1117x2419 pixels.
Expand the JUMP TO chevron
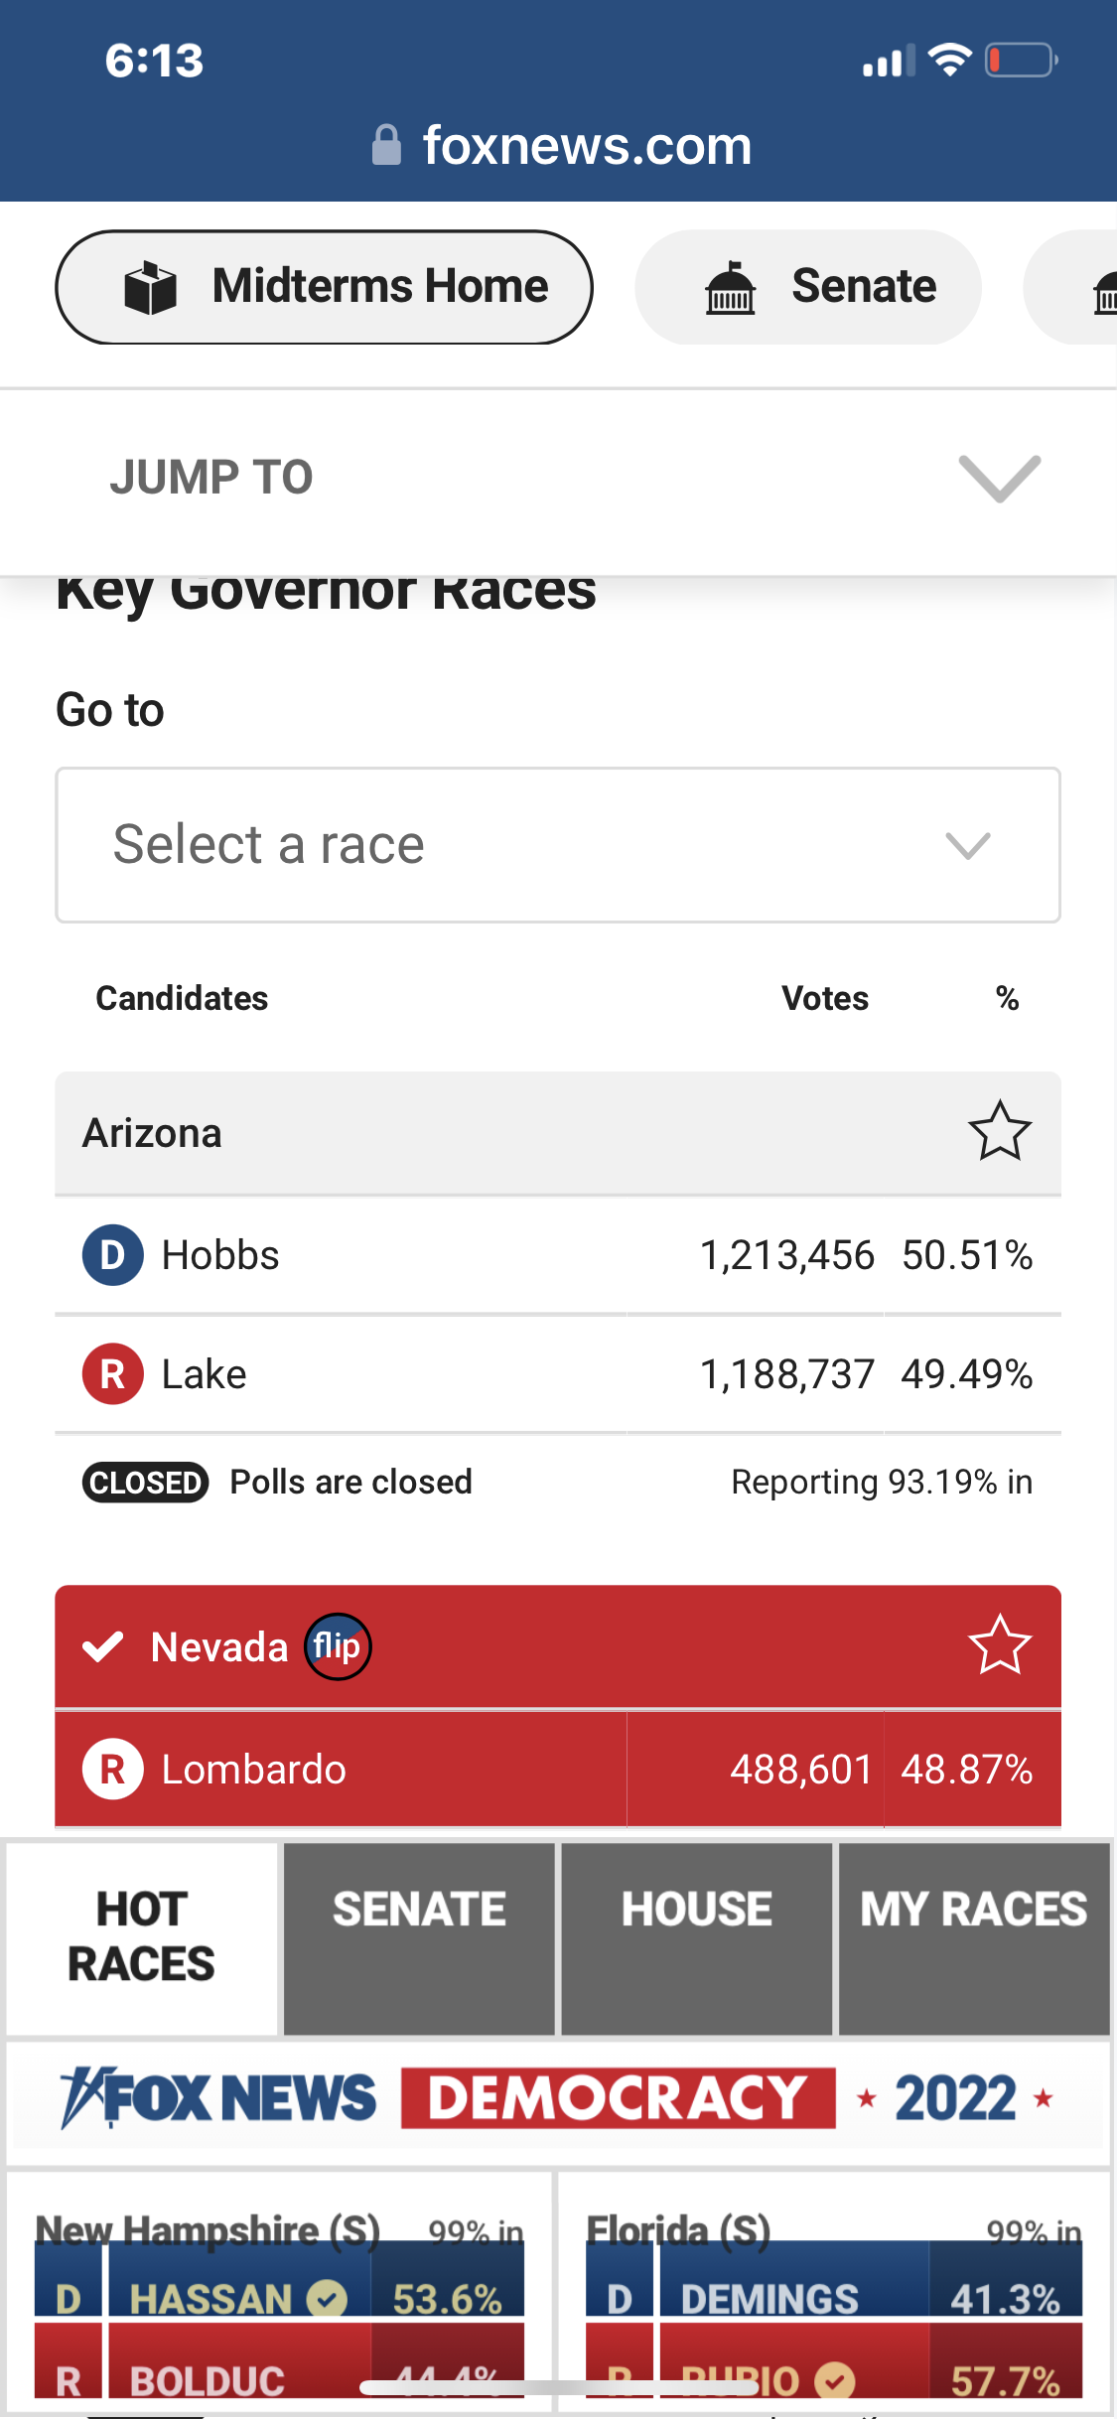click(x=999, y=479)
